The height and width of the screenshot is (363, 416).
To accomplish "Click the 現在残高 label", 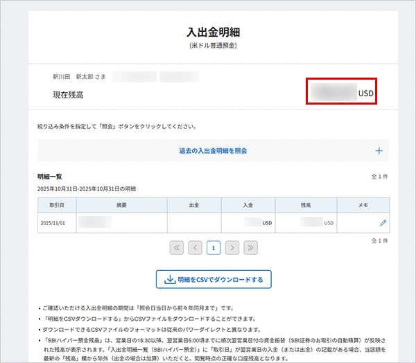I will point(68,95).
